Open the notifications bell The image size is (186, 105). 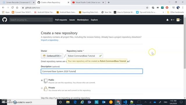click(x=167, y=20)
